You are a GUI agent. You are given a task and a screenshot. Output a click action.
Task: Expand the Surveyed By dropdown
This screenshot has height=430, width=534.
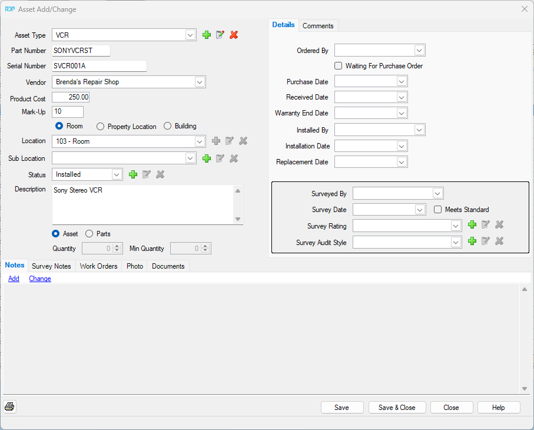tap(437, 194)
